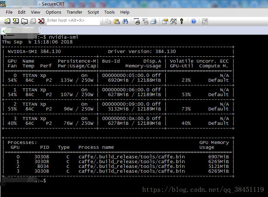Click the Processes: heading text
Viewport: 268px width, 197px height.
click(x=22, y=143)
